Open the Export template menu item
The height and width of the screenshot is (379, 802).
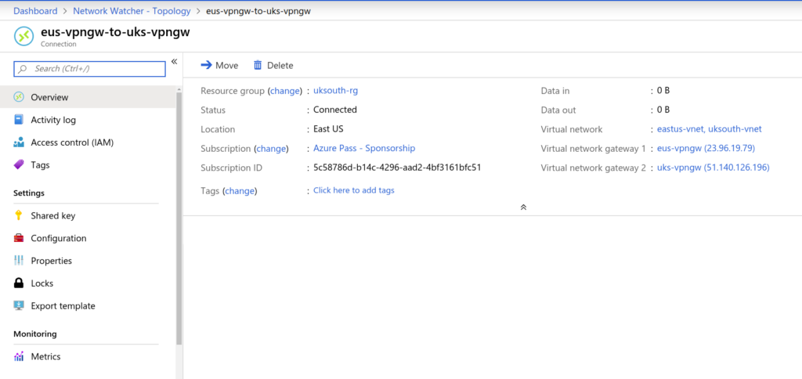[x=63, y=306]
